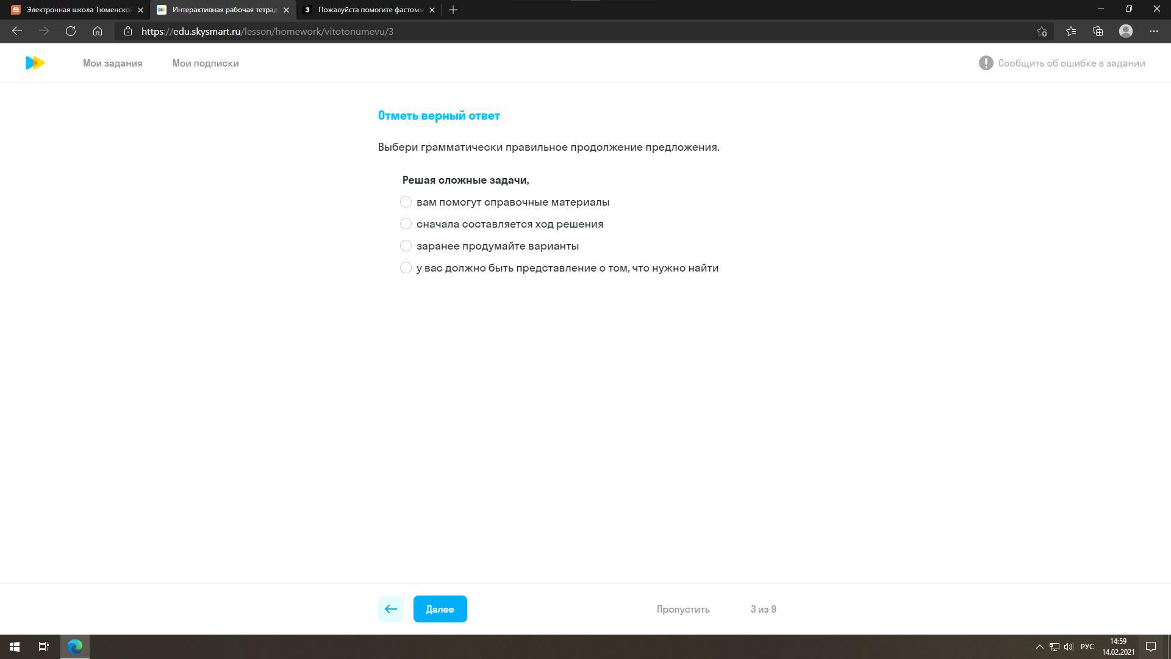Click the 'Далее' button
Viewport: 1171px width, 659px height.
click(440, 609)
